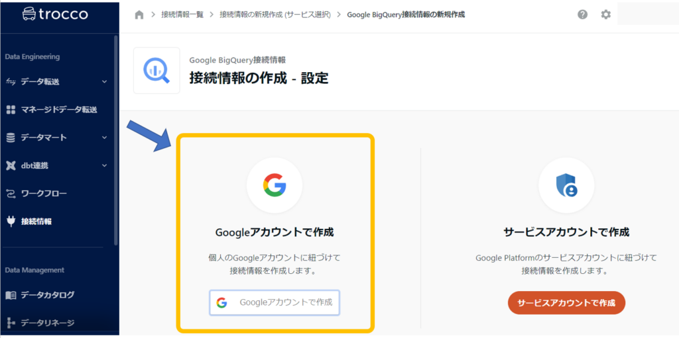Open the settings gear icon

click(605, 15)
